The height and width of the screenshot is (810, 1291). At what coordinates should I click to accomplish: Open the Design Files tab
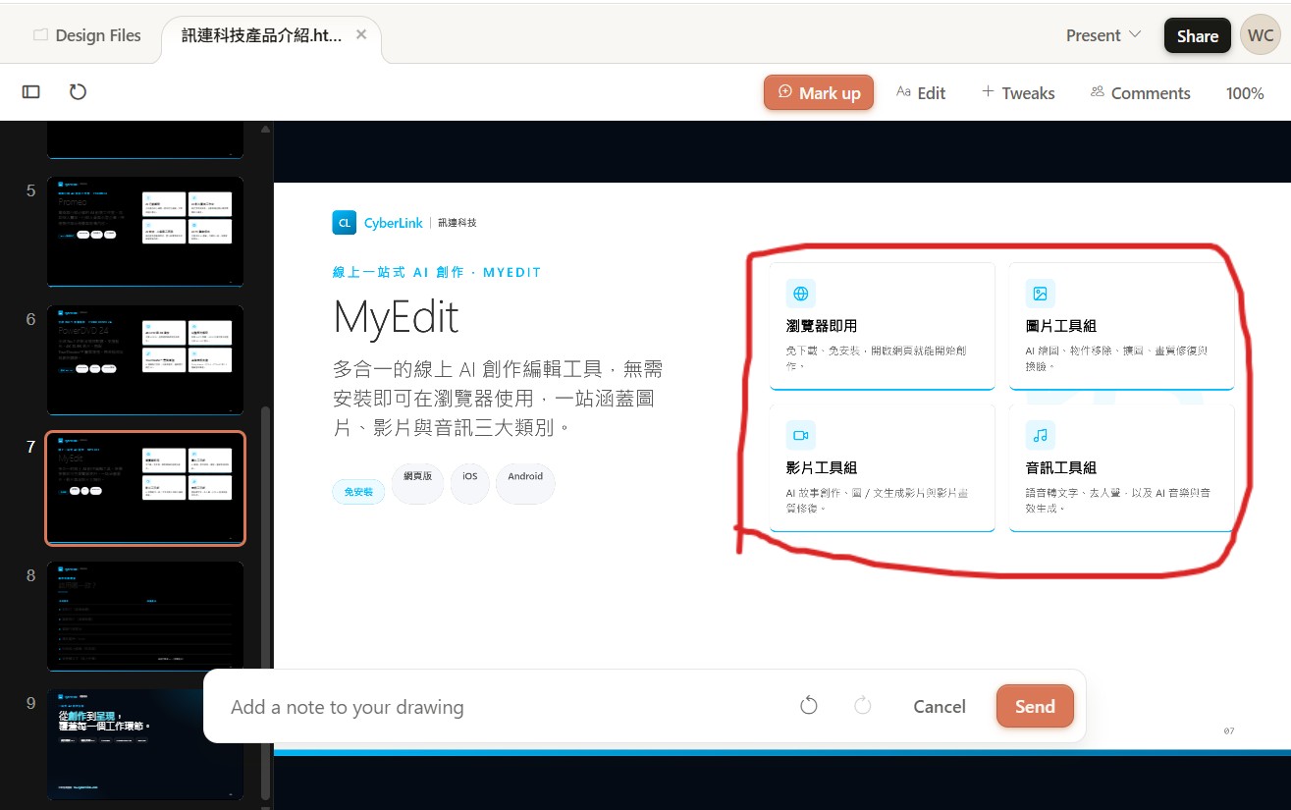[x=86, y=35]
